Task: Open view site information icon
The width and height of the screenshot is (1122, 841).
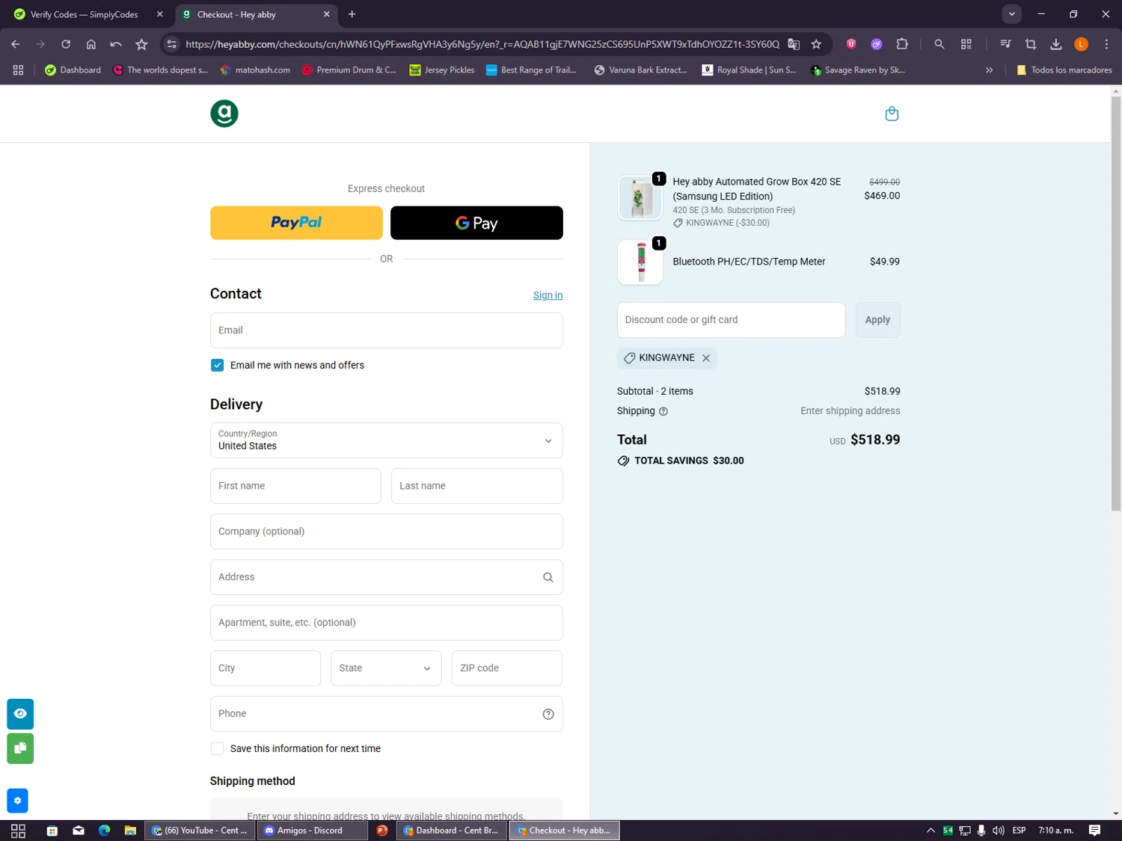Action: (x=172, y=44)
